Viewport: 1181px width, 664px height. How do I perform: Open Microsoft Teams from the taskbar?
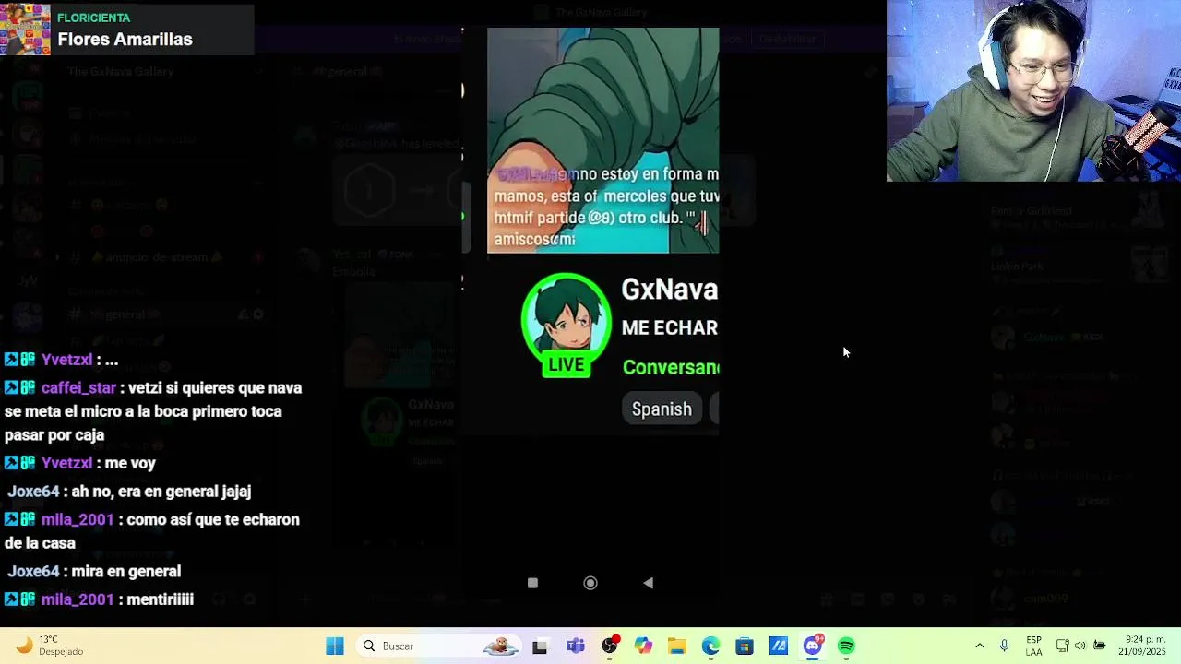tap(576, 646)
